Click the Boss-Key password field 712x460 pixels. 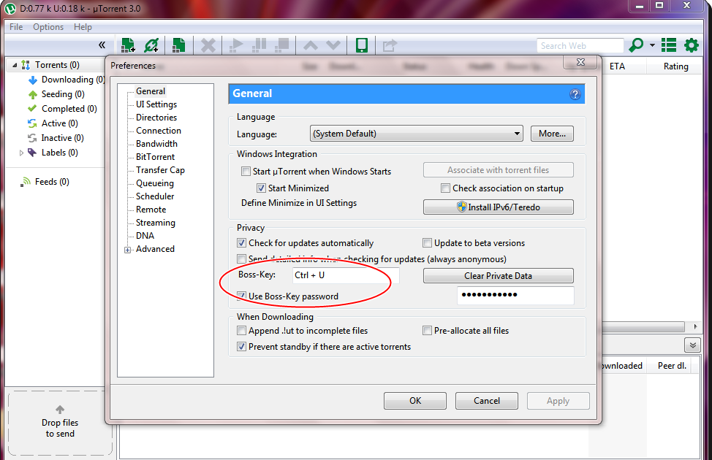click(x=515, y=295)
